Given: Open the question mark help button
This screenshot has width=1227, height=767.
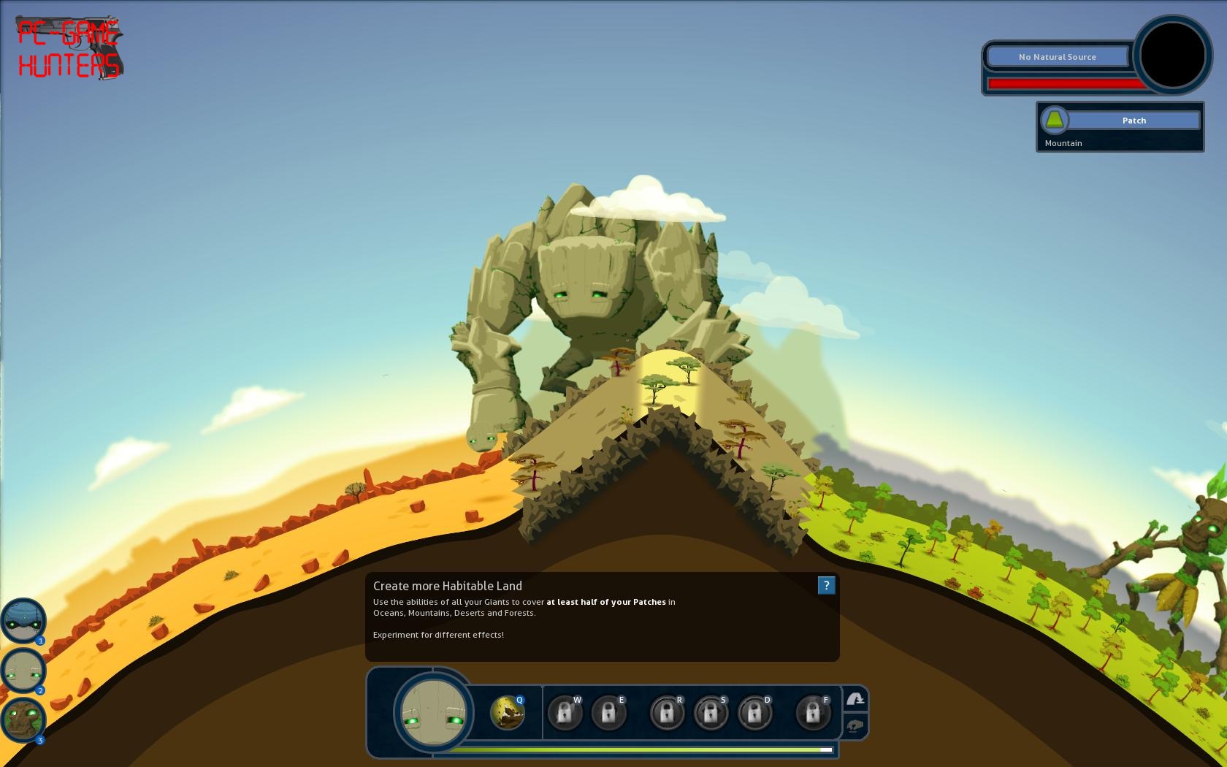Looking at the screenshot, I should coord(826,585).
